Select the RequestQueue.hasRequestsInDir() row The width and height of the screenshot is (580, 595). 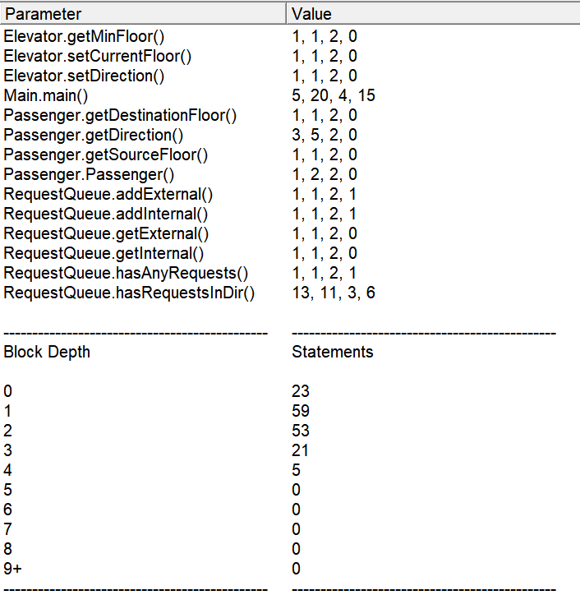coord(290,293)
